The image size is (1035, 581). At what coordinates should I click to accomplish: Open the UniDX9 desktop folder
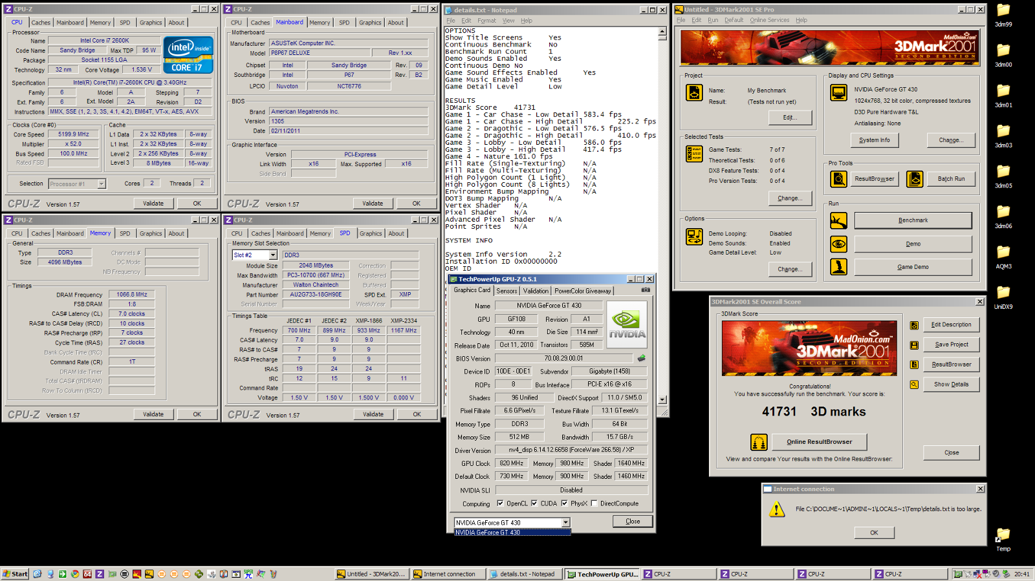click(x=1003, y=292)
